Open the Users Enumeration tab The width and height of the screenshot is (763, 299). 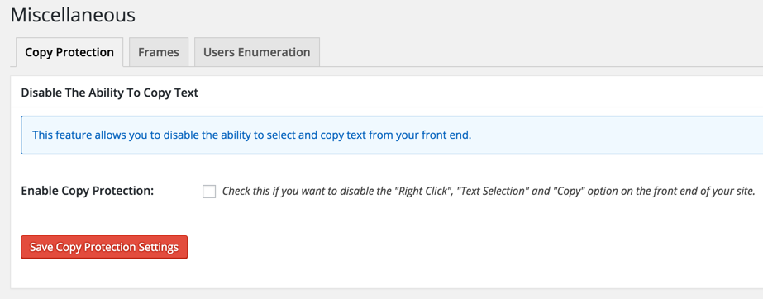coord(257,52)
